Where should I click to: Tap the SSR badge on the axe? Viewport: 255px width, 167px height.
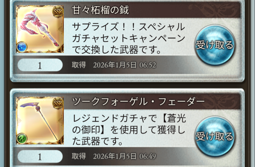tap(58, 11)
